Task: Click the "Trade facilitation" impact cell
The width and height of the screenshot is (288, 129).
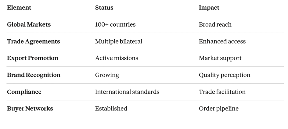Action: (222, 92)
